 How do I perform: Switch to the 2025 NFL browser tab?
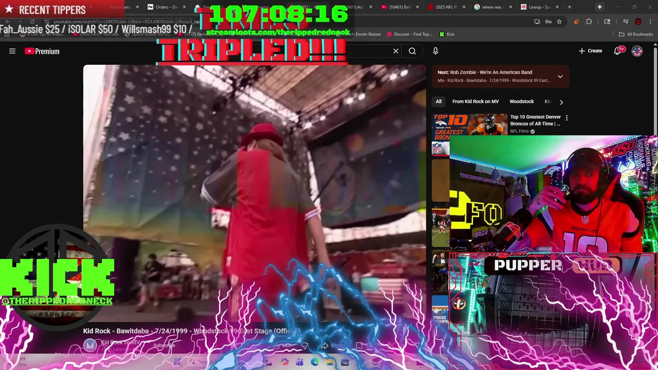[x=446, y=7]
